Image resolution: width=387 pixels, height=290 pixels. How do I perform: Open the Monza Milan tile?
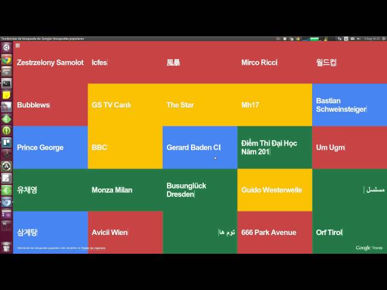tap(125, 190)
